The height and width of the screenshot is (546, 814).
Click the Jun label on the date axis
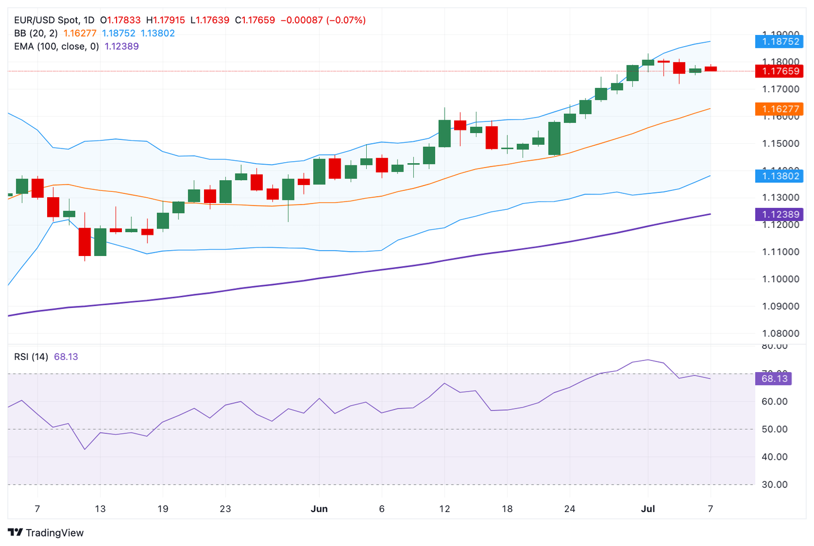pyautogui.click(x=319, y=509)
